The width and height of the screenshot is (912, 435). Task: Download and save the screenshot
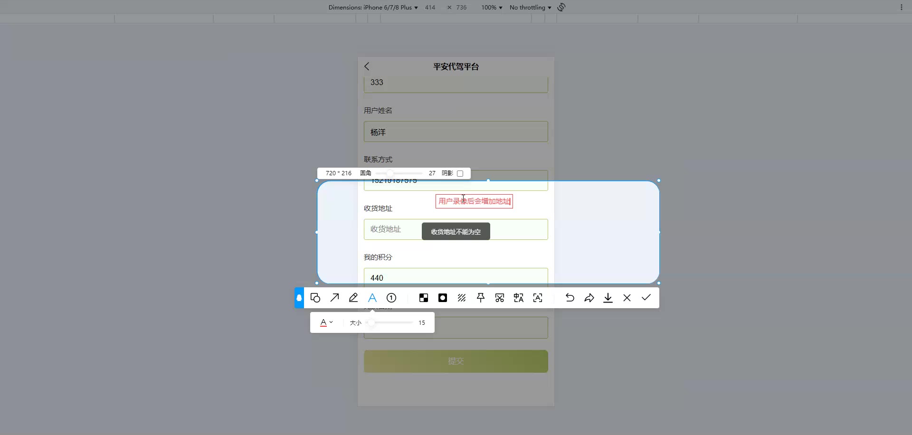pyautogui.click(x=608, y=298)
